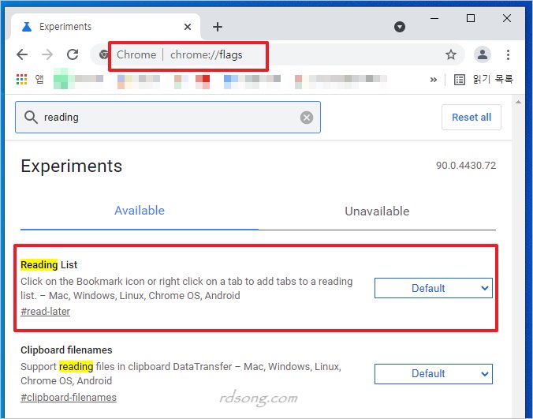The height and width of the screenshot is (419, 533).
Task: Reload the chrome://flags page
Action: [x=73, y=54]
